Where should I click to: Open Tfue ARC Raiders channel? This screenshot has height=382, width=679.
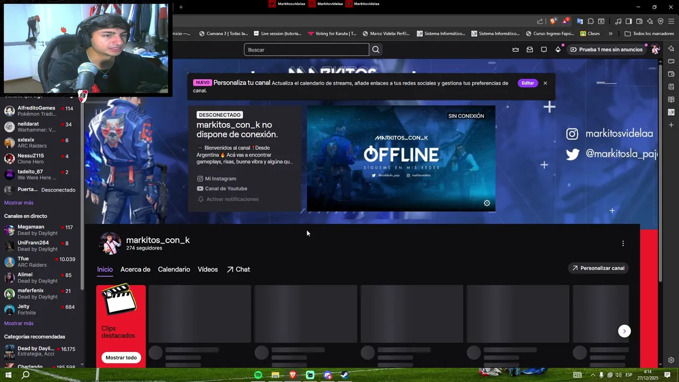coord(40,262)
